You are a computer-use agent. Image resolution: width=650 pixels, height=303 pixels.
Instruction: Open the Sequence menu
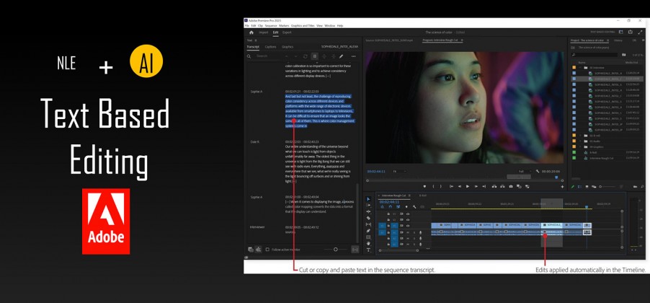click(x=271, y=26)
